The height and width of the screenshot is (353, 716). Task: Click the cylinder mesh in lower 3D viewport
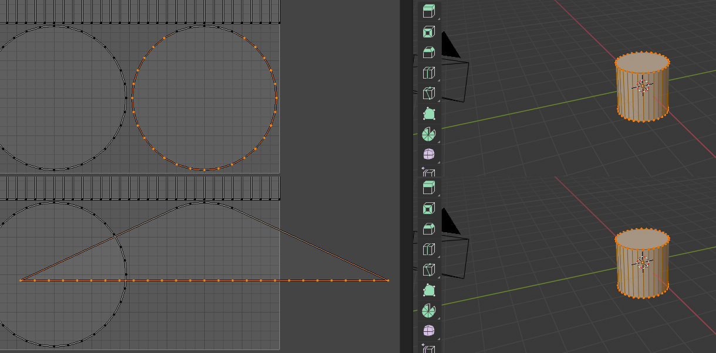tap(642, 263)
